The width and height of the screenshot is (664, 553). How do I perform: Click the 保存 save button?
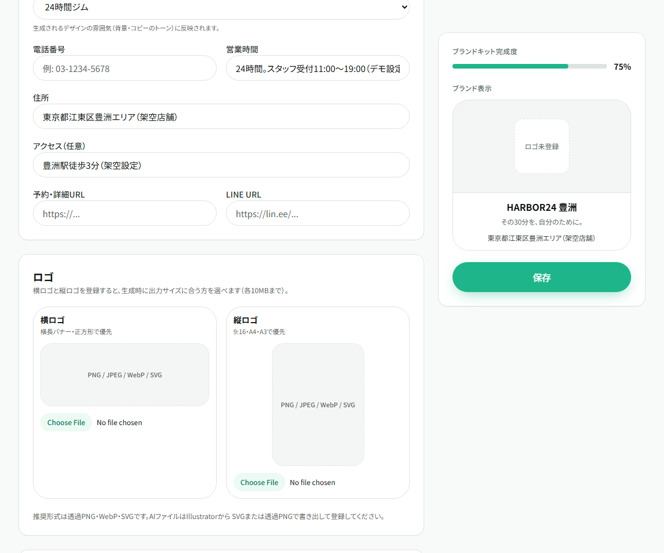pos(542,277)
